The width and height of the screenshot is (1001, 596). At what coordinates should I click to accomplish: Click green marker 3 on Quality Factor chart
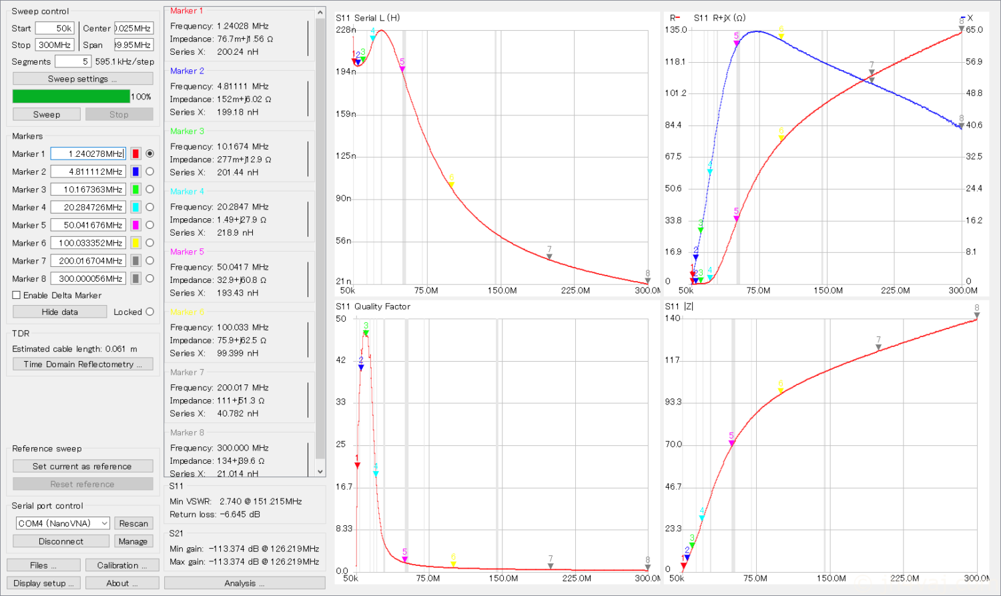click(366, 332)
